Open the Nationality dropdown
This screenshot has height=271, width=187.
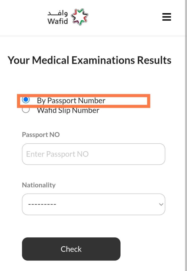pyautogui.click(x=94, y=204)
